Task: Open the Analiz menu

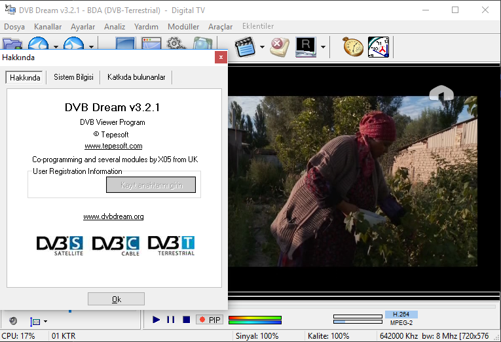Action: (x=115, y=27)
